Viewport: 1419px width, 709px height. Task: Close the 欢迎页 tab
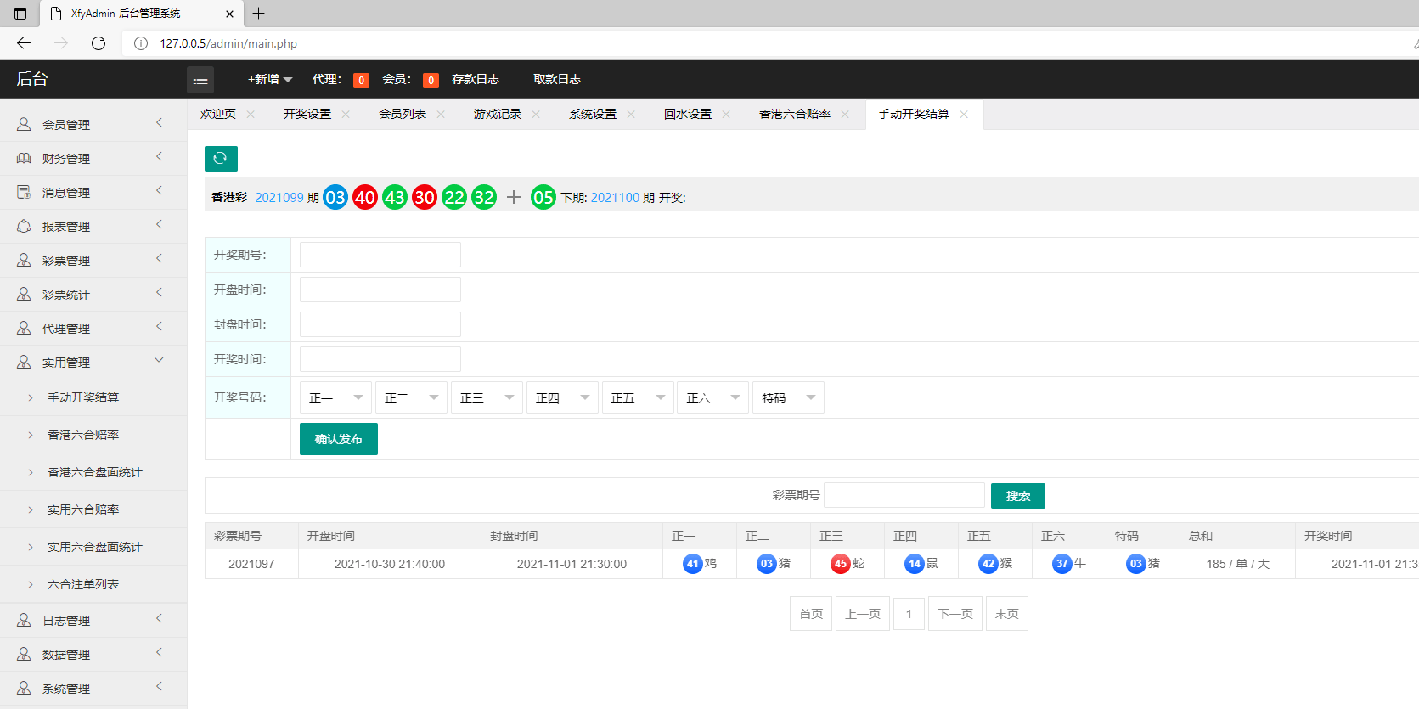click(x=251, y=114)
